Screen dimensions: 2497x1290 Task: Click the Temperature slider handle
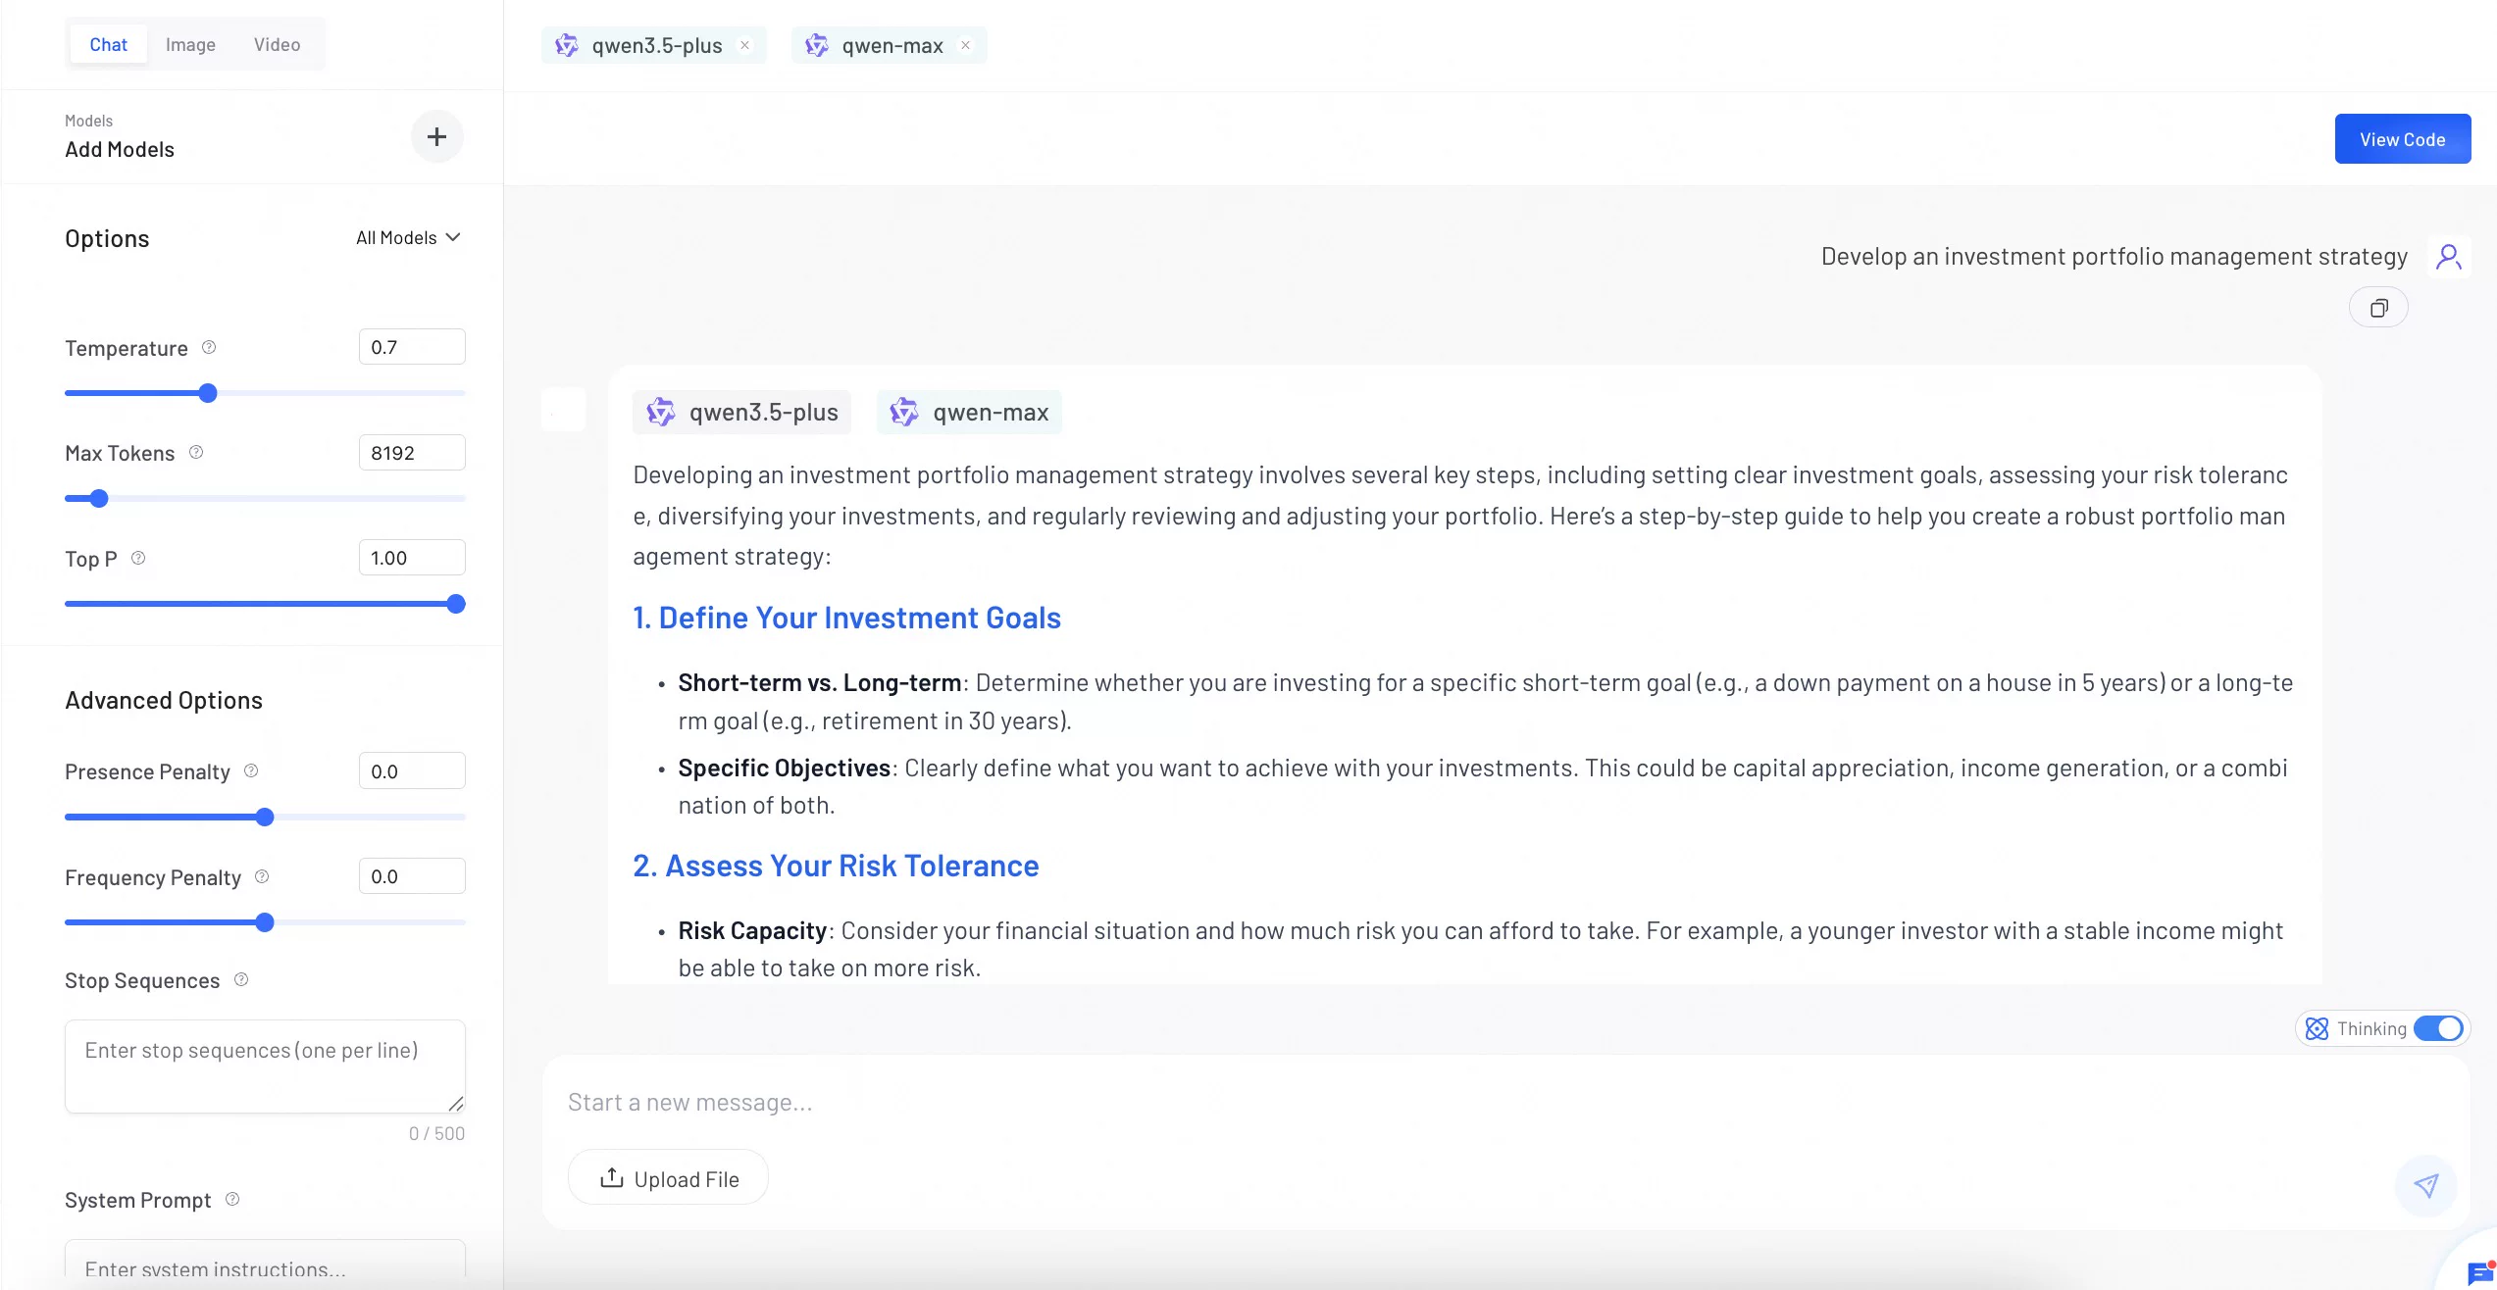tap(208, 393)
